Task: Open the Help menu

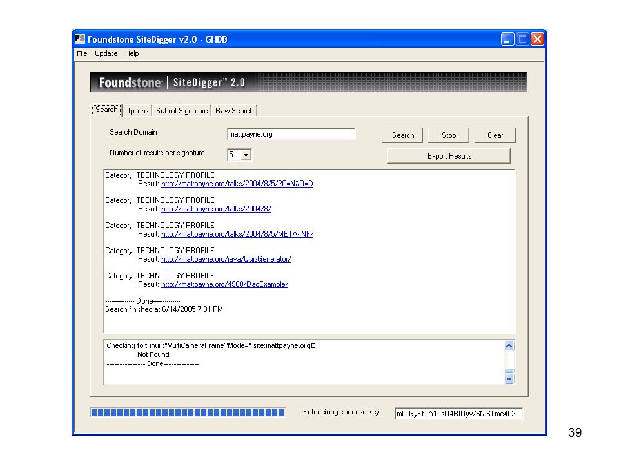Action: pyautogui.click(x=132, y=53)
